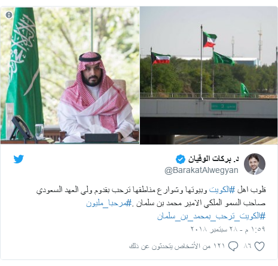Click the Kuwaiti flag on tallest pole
The image size is (278, 266).
210,39
